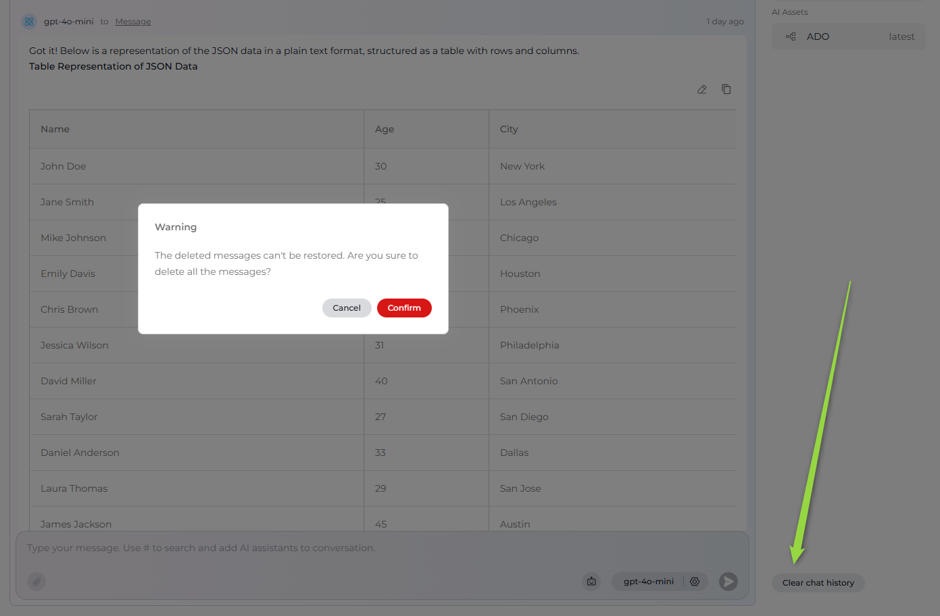This screenshot has width=940, height=616.
Task: Click the 1 day ago timestamp
Action: [725, 22]
